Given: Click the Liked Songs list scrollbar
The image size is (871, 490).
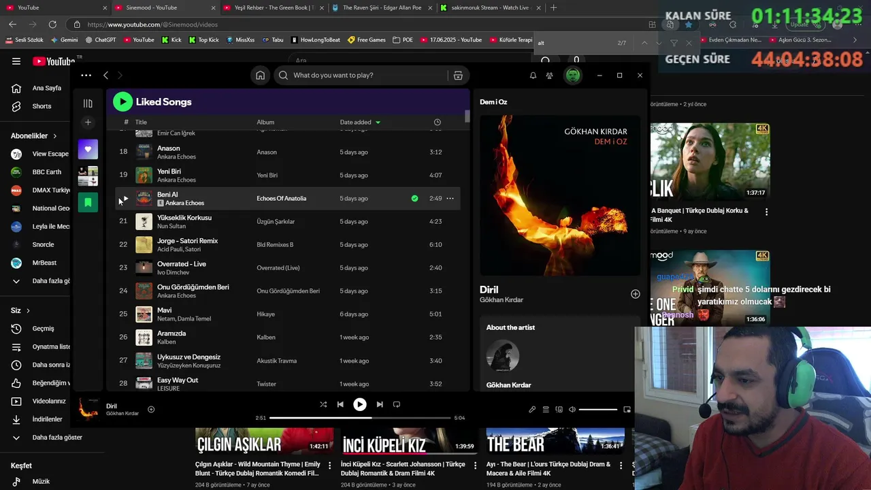Looking at the screenshot, I should (467, 116).
